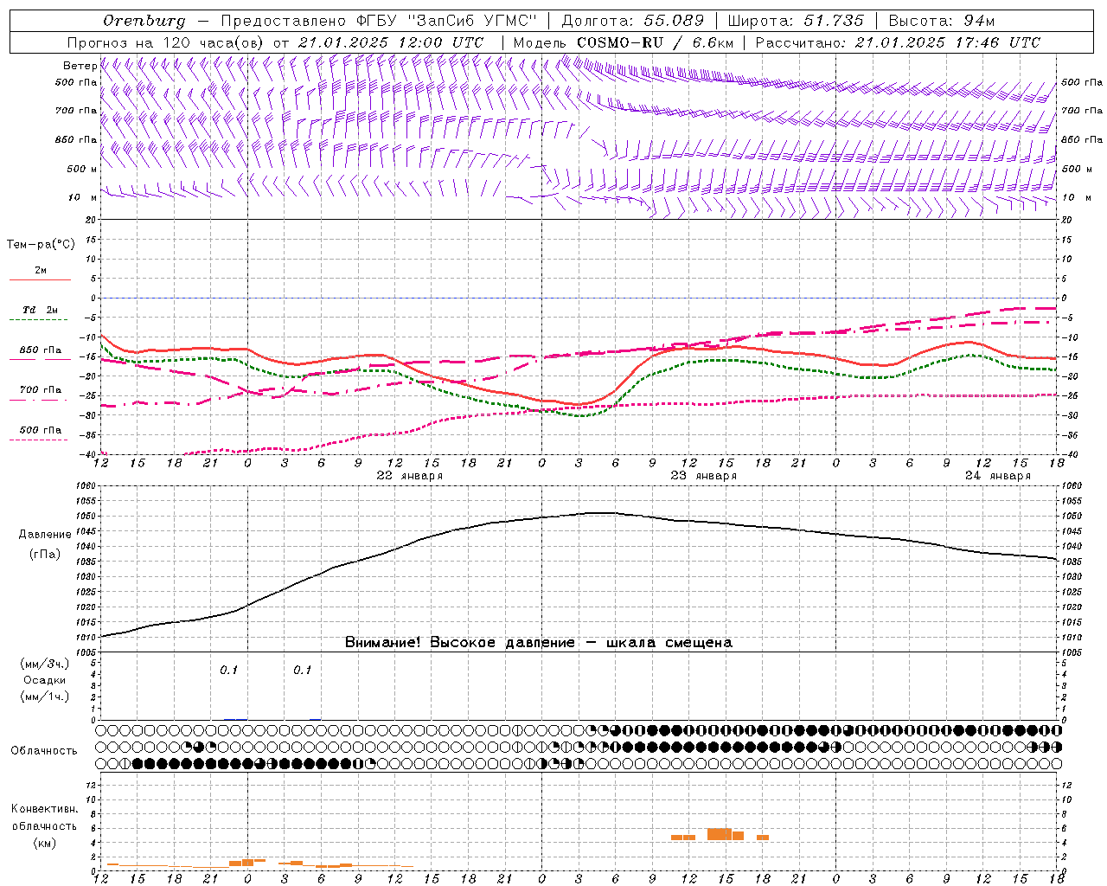Click 'Рассчитано: 21.01.2025 17:46 UTC' timestamp
This screenshot has height=886, width=1107.
898,42
